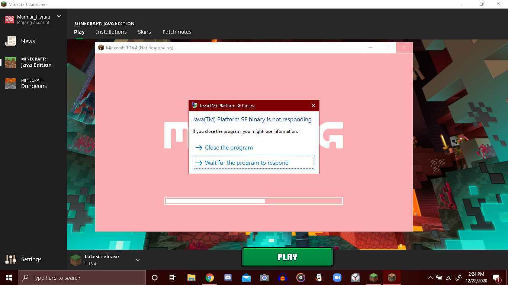Open the white llama app icon on the taskbar

pyautogui.click(x=319, y=278)
